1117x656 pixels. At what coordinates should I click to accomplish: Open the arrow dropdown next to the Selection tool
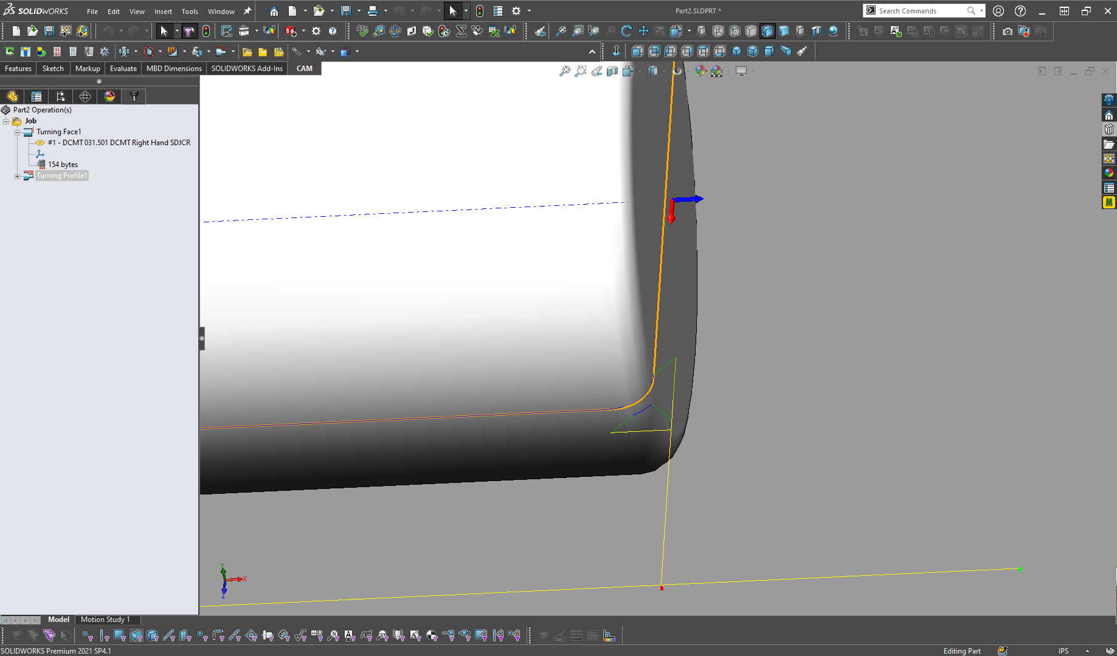pyautogui.click(x=466, y=10)
